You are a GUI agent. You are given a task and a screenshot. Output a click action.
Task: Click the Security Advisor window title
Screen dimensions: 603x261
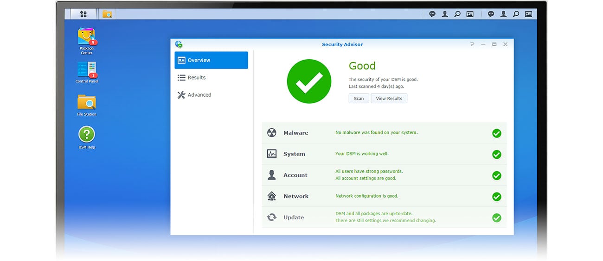click(x=342, y=44)
